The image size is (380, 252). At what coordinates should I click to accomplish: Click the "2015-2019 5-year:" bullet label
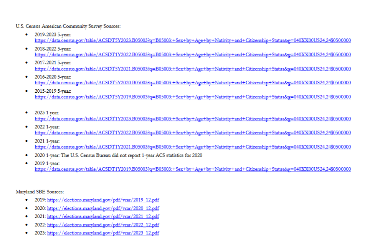53,91
